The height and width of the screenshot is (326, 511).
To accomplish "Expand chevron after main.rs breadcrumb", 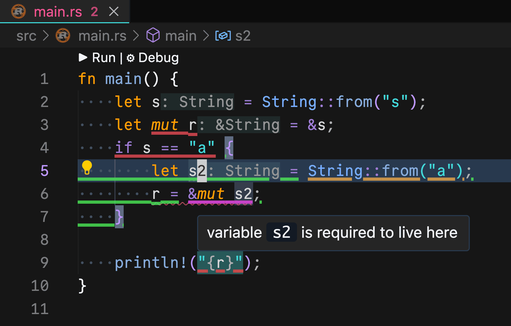I will tap(136, 36).
